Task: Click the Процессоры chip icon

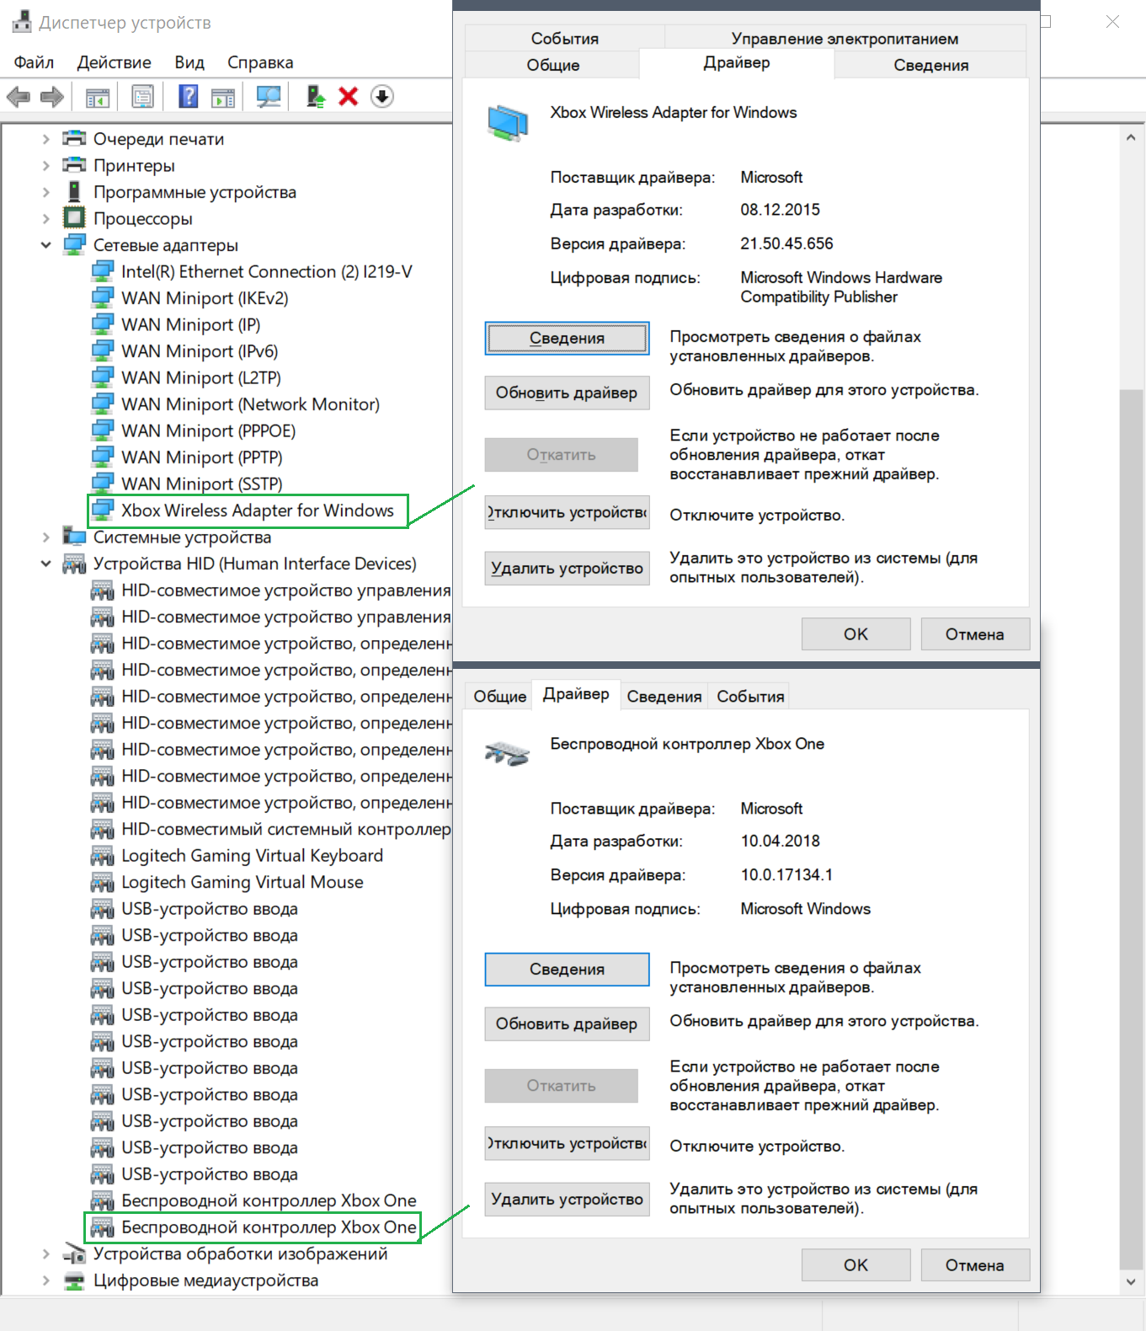Action: tap(74, 218)
